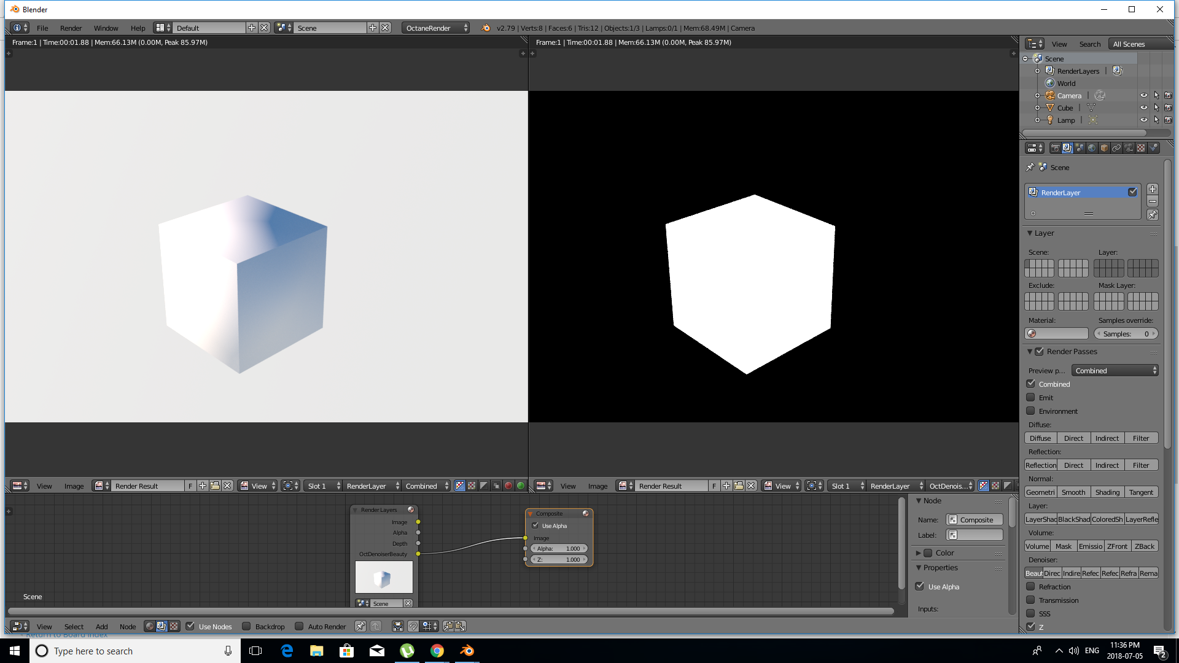Image resolution: width=1179 pixels, height=663 pixels.
Task: Hide the Cube using its eye icon
Action: pos(1143,107)
